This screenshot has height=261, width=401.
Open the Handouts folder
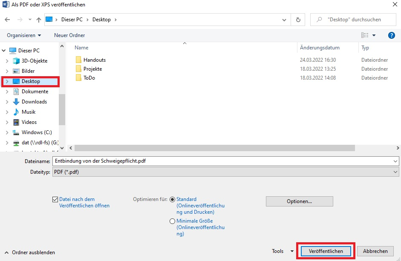[94, 60]
